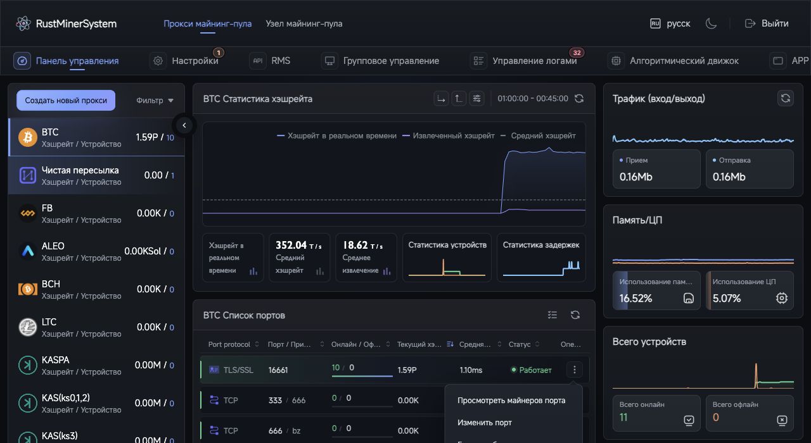
Task: Open three-dot menu for port 16661
Action: pos(574,370)
